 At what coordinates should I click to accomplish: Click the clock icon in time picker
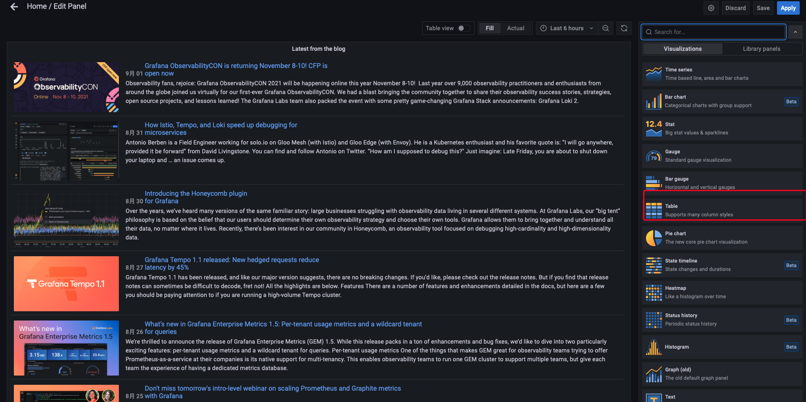543,28
